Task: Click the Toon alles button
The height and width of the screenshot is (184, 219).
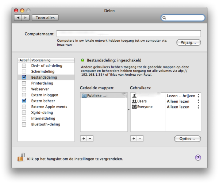Action: point(45,18)
